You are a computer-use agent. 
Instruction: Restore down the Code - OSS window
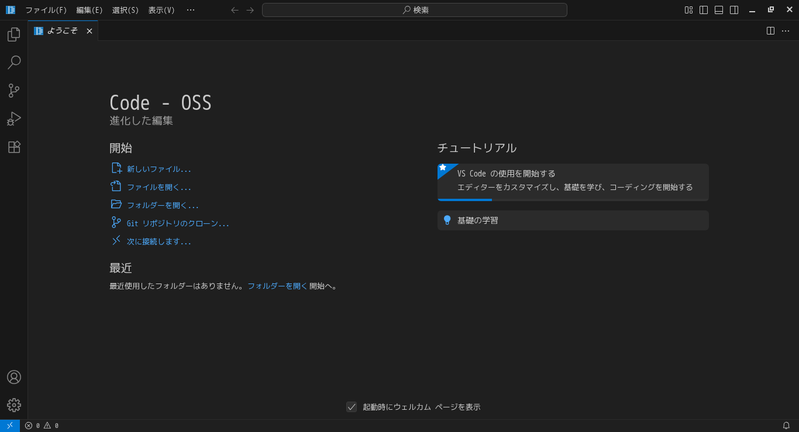[x=771, y=10]
